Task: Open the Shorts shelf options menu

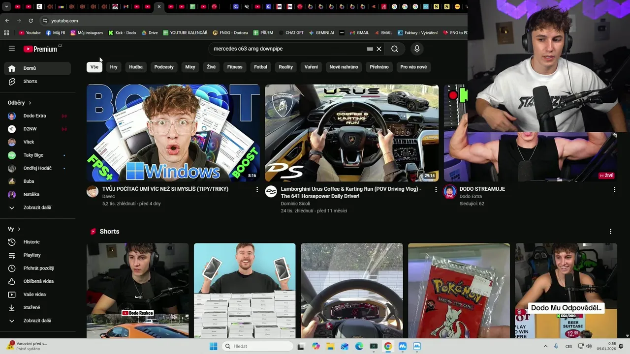Action: point(610,232)
